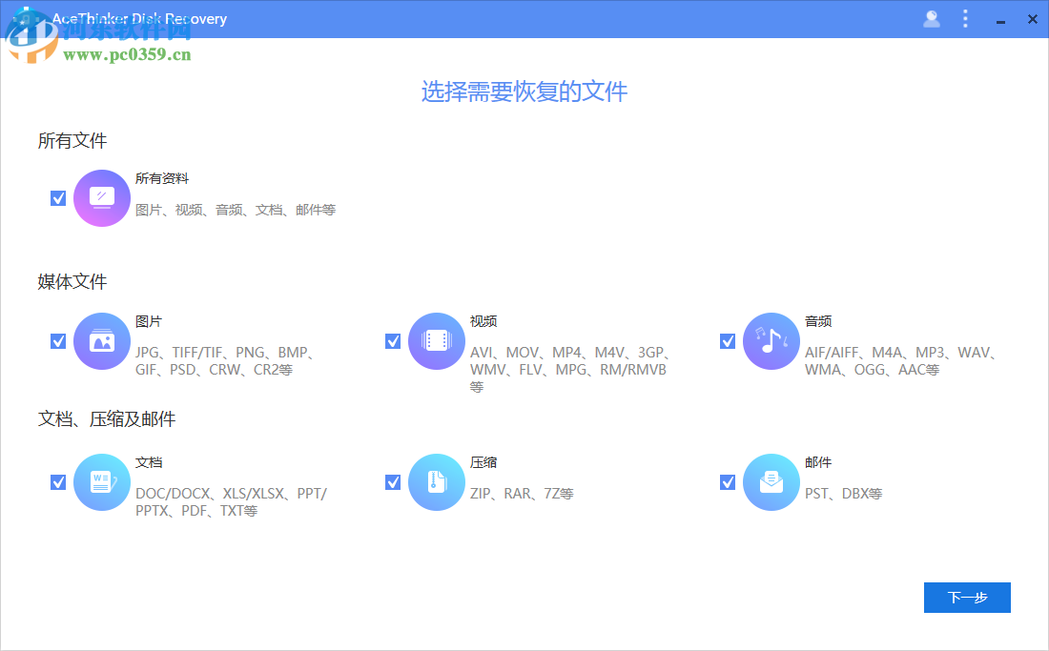Click the 下一步 (Next) button

click(x=966, y=597)
